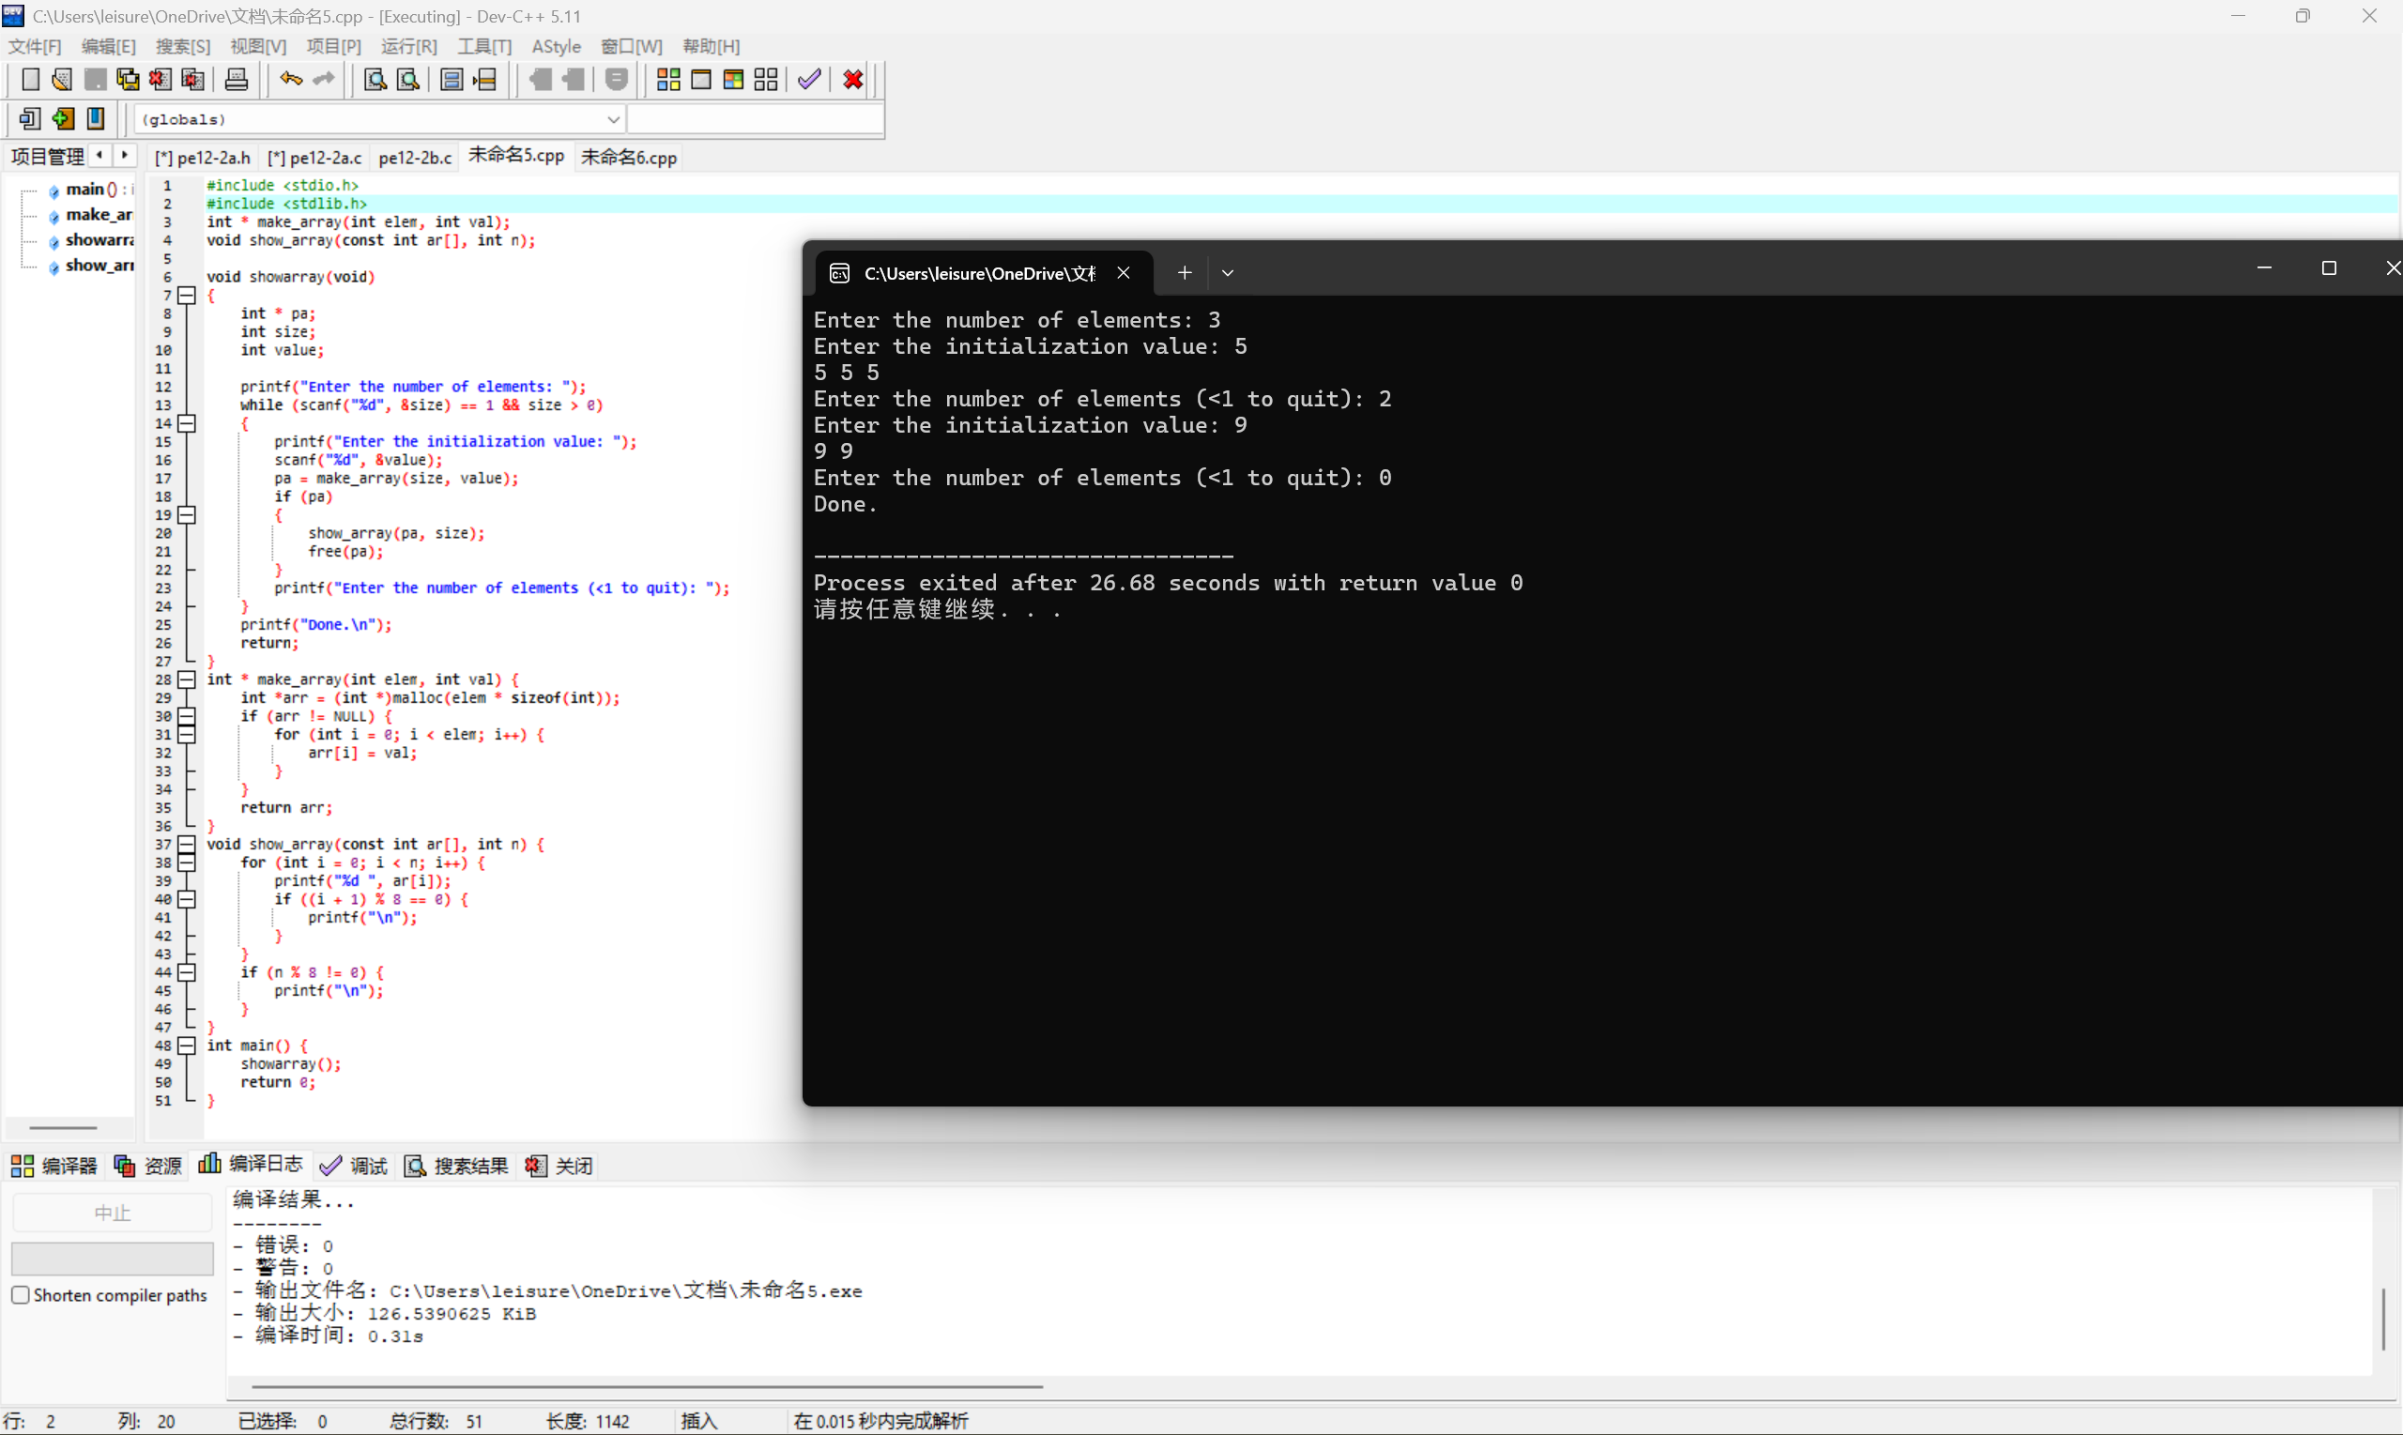Enable Shorten compiler paths
The height and width of the screenshot is (1435, 2403).
pos(21,1294)
